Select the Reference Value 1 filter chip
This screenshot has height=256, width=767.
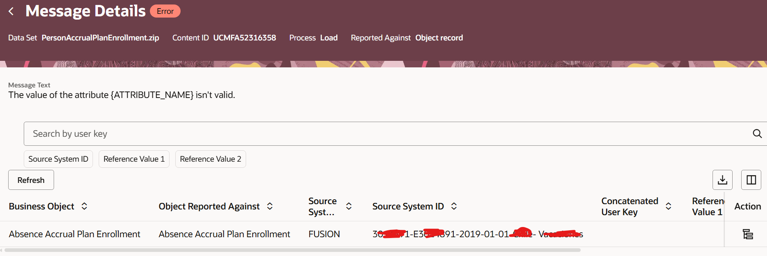pos(134,159)
